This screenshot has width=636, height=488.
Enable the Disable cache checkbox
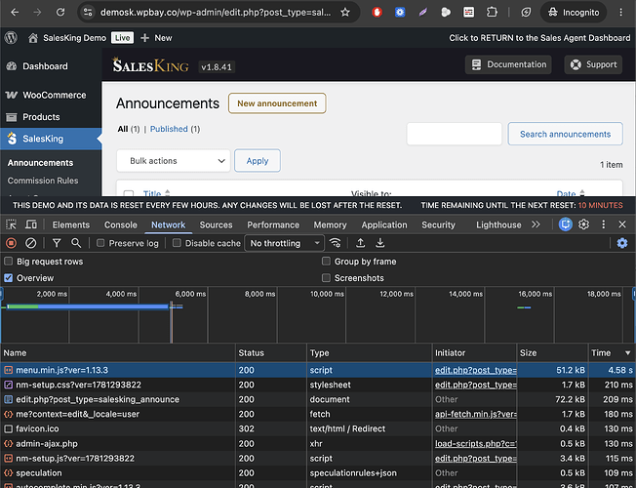[x=177, y=243]
